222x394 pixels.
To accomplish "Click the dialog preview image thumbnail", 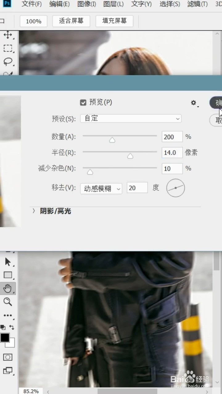I will coord(10,162).
